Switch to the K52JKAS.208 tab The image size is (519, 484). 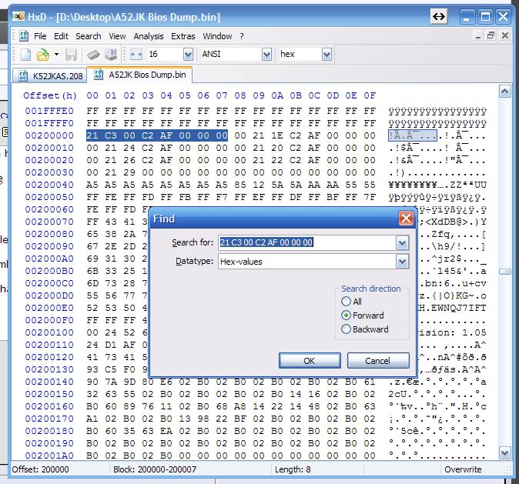click(x=49, y=76)
